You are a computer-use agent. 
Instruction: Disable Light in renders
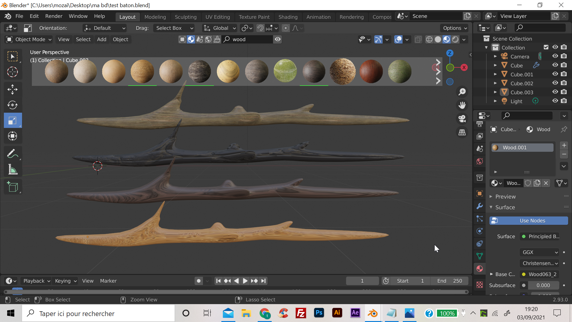(564, 101)
